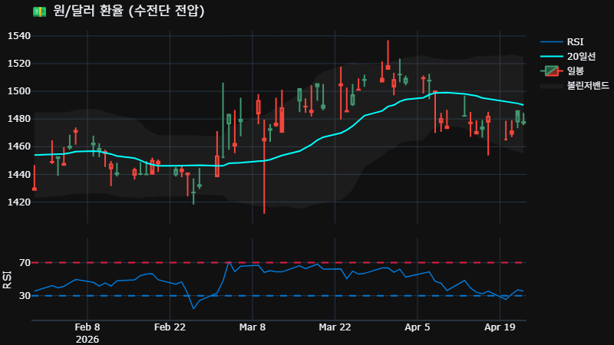The height and width of the screenshot is (345, 614).
Task: Click the gray 볼린저밴드 legend swatch
Action: click(551, 86)
